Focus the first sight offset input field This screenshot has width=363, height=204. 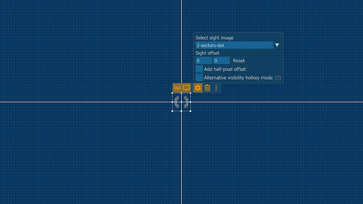[204, 61]
